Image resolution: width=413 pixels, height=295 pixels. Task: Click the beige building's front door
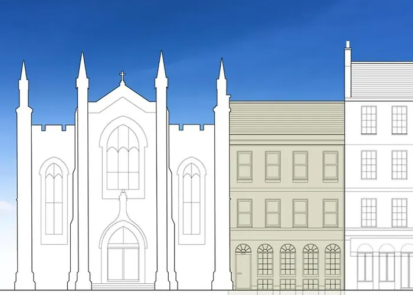(x=243, y=271)
